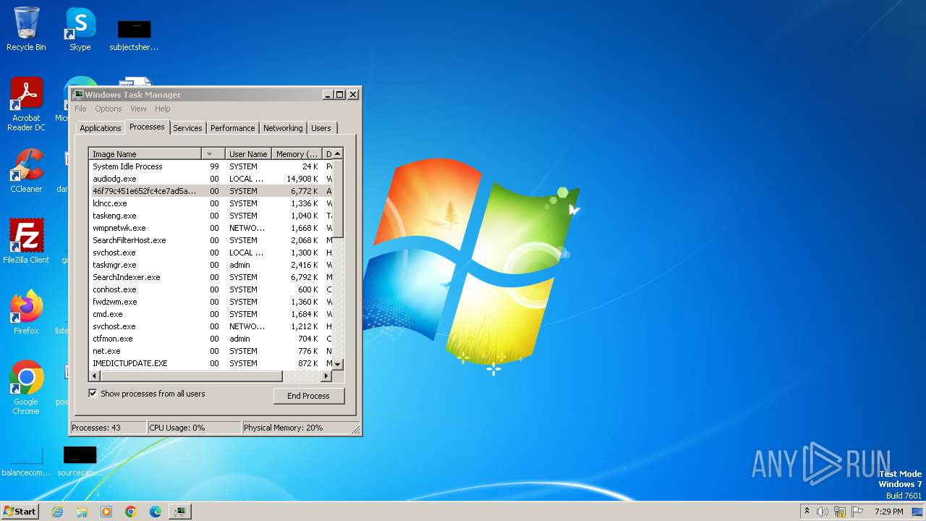Switch to the Applications tab
926x521 pixels.
(101, 128)
